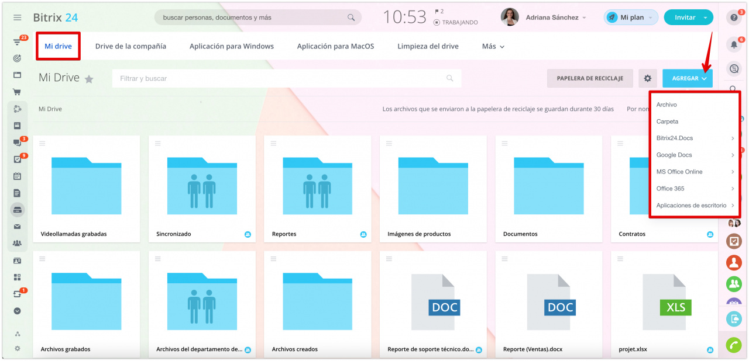Click the green phone call button

734,345
